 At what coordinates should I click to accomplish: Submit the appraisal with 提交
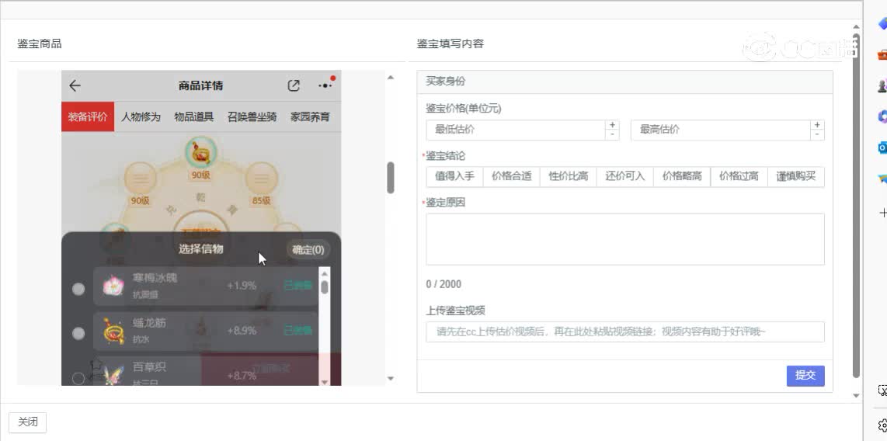click(x=805, y=376)
